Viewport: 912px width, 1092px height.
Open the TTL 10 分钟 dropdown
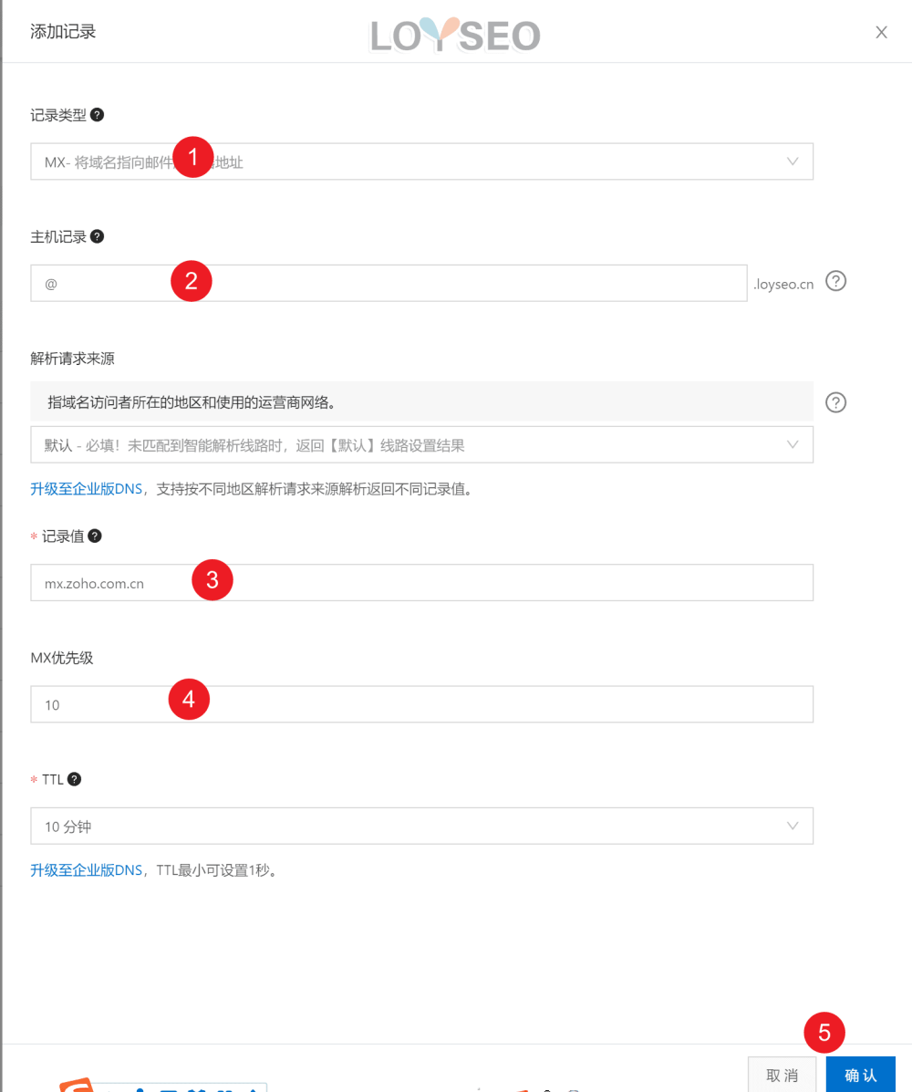422,826
